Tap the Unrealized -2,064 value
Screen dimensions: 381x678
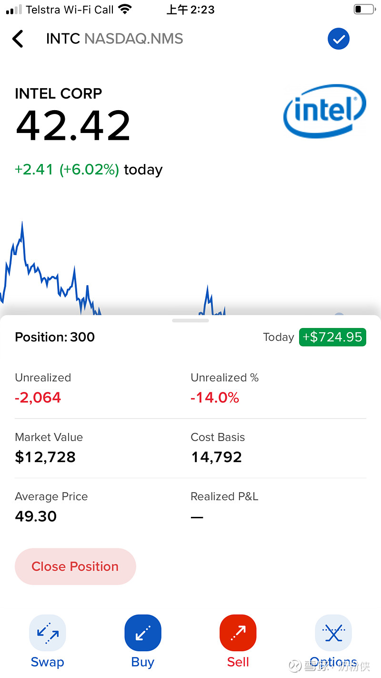(x=38, y=398)
